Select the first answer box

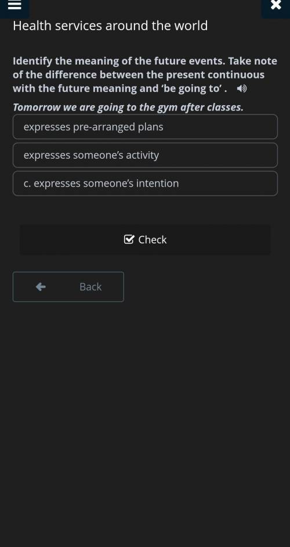[145, 127]
